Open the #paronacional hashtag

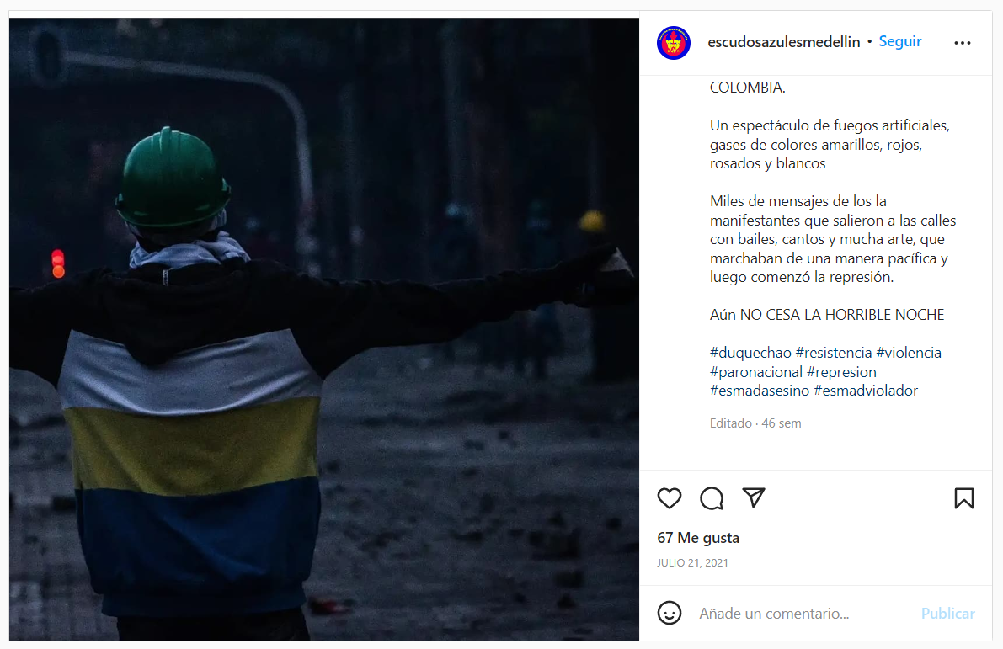tap(755, 372)
